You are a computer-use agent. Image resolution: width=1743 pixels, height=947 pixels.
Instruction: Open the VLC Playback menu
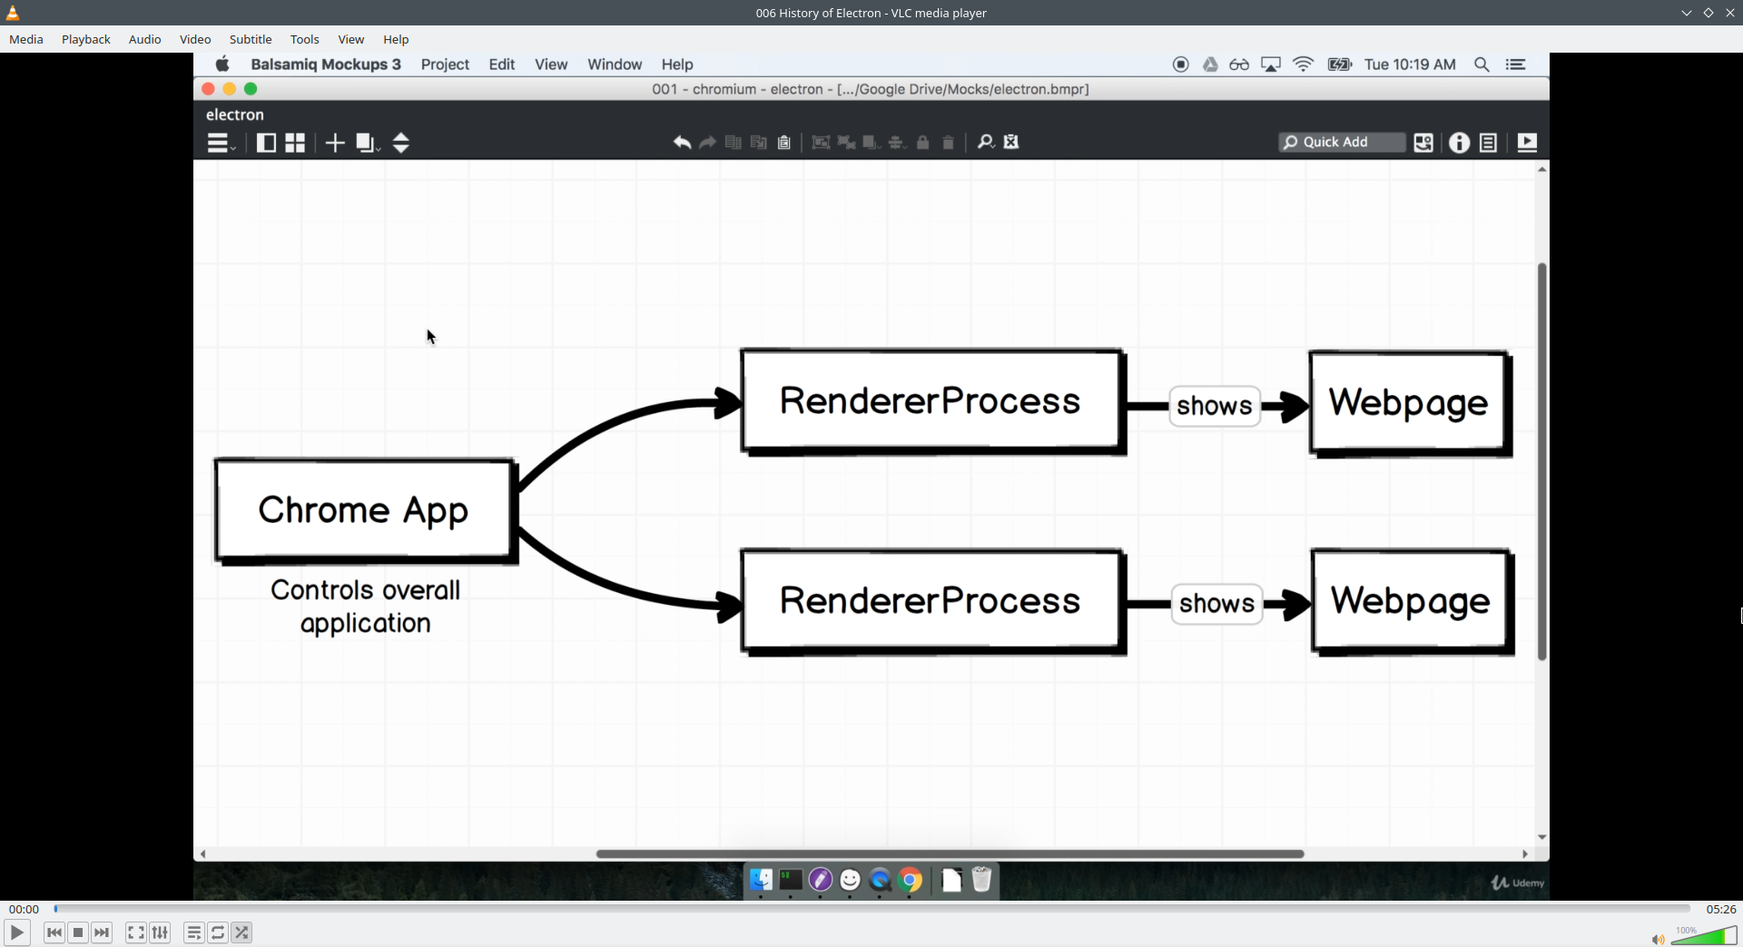(x=86, y=39)
